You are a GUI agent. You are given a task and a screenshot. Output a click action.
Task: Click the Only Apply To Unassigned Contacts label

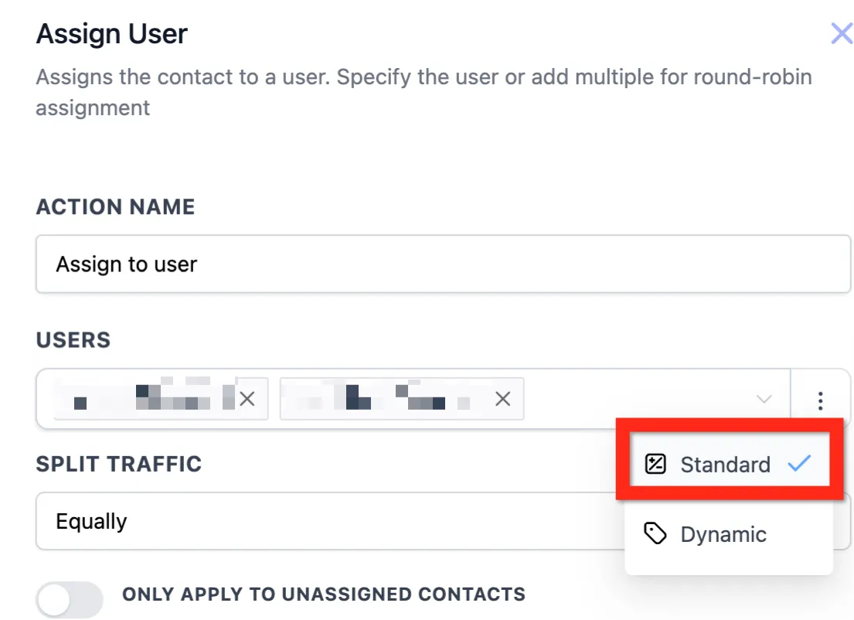(x=324, y=594)
